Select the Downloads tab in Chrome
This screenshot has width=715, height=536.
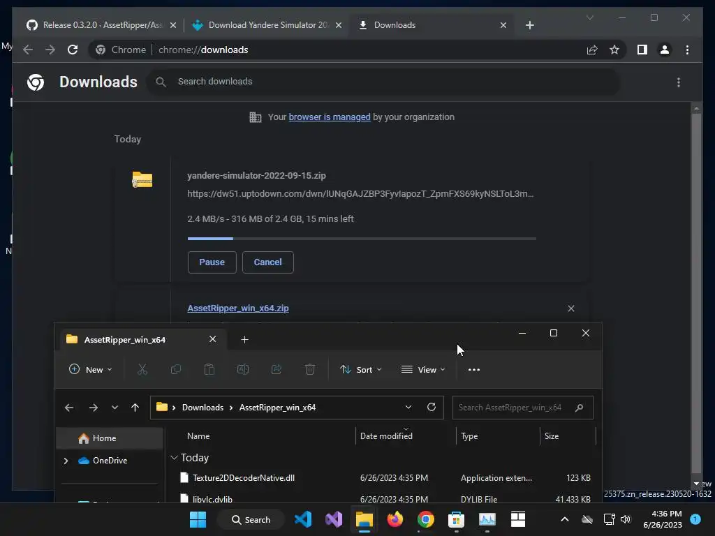[x=432, y=25]
